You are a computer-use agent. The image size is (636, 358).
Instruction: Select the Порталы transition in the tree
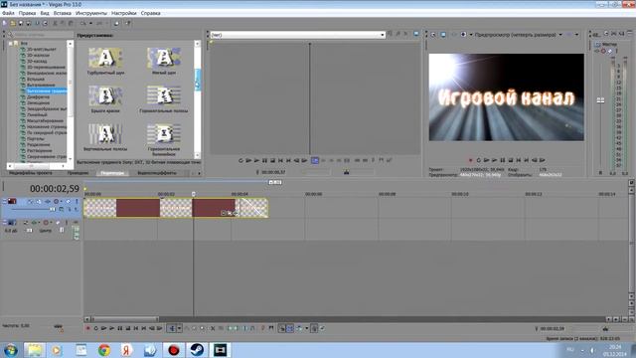coord(36,139)
